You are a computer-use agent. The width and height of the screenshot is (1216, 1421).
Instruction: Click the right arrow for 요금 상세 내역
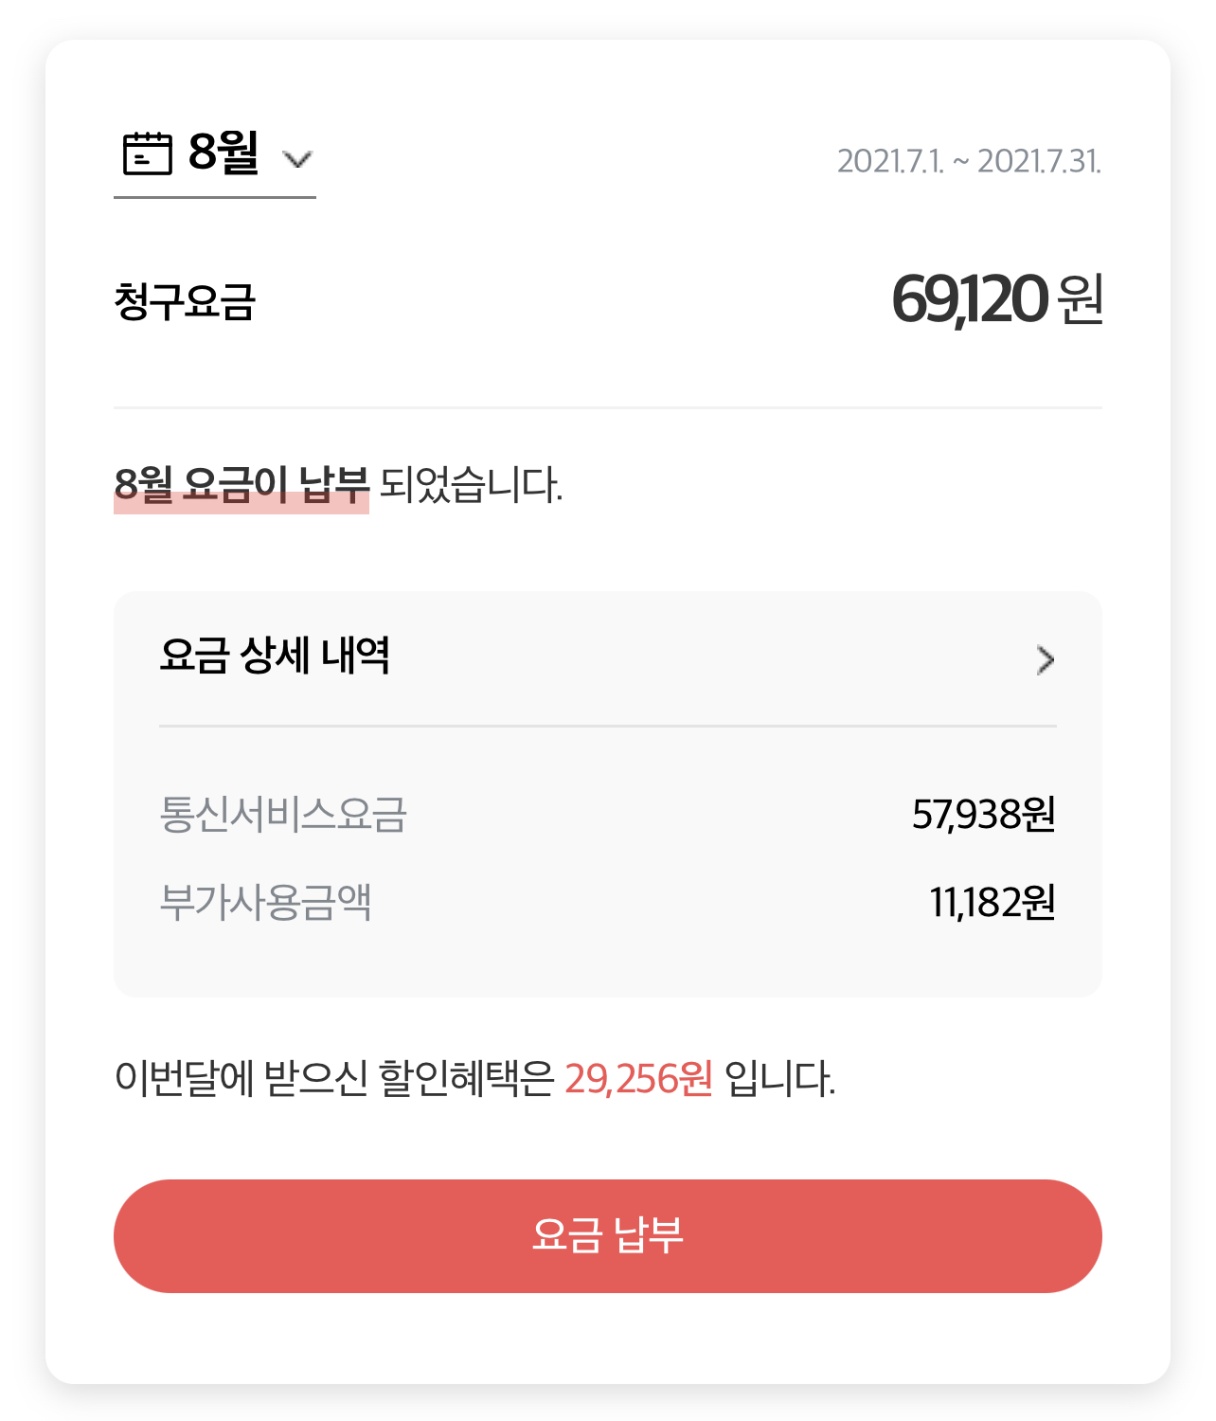[x=1046, y=659]
